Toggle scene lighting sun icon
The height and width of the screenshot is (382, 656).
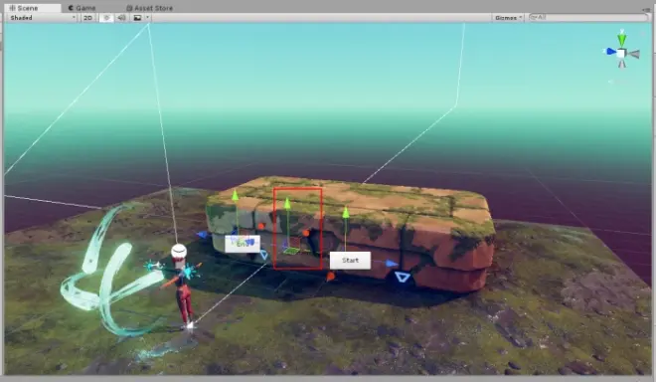click(106, 18)
